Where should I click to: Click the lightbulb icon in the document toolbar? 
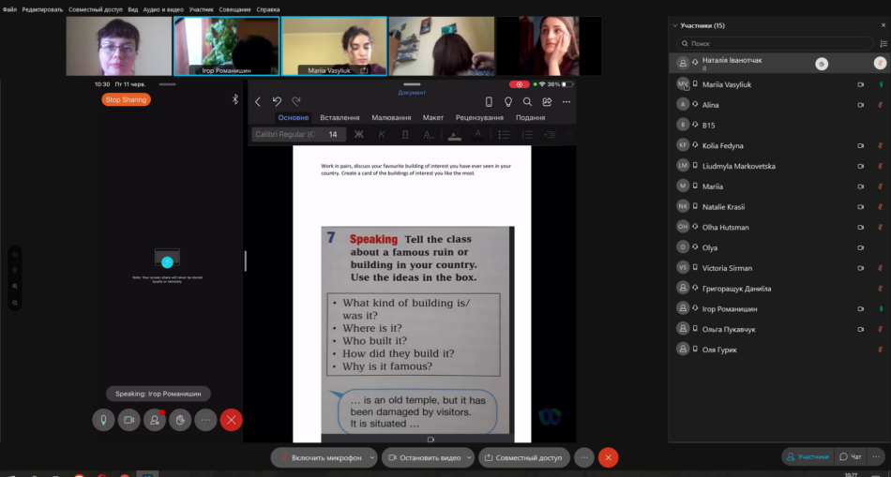pyautogui.click(x=508, y=102)
